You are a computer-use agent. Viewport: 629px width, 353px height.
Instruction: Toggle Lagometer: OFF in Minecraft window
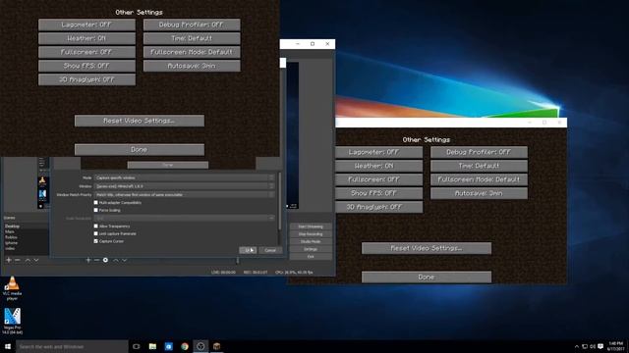[378, 152]
